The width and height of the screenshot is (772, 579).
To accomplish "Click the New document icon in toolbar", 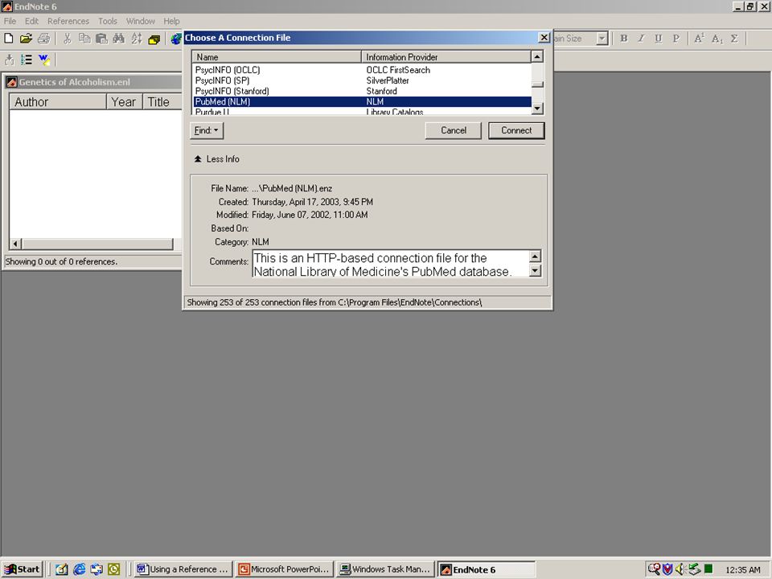I will click(8, 39).
